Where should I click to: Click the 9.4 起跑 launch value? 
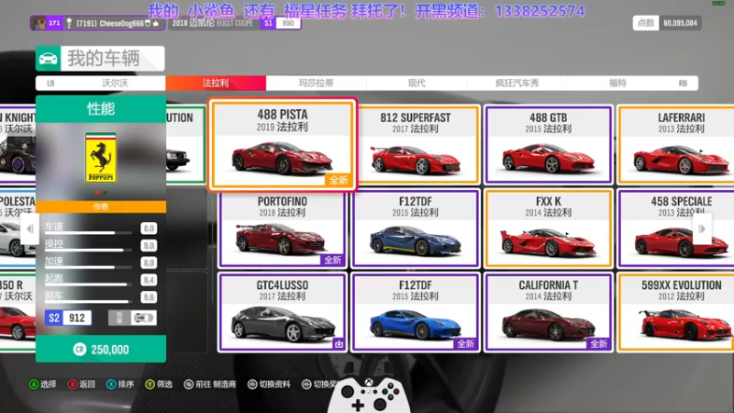(x=149, y=280)
